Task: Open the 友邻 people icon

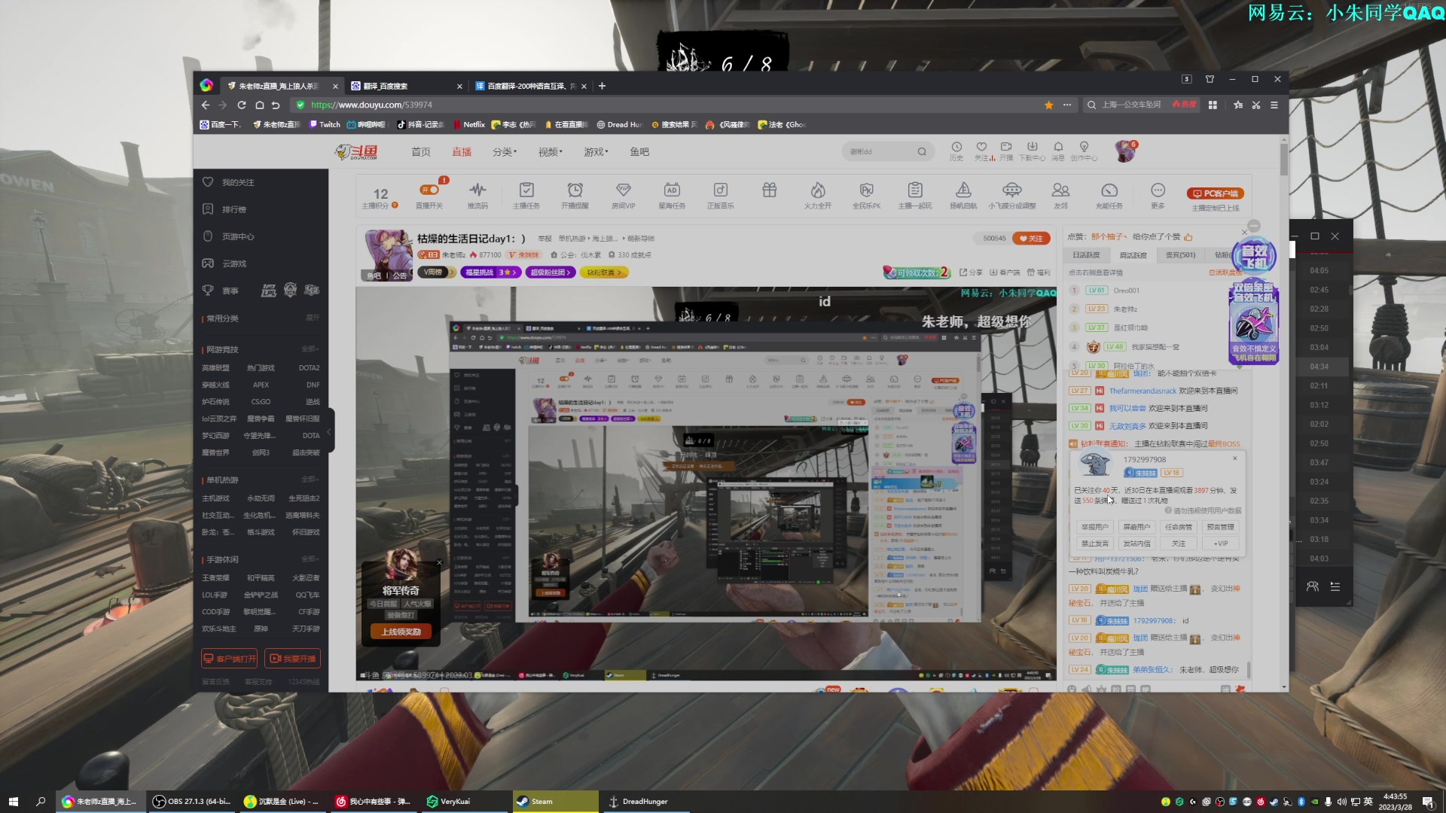Action: (1060, 194)
